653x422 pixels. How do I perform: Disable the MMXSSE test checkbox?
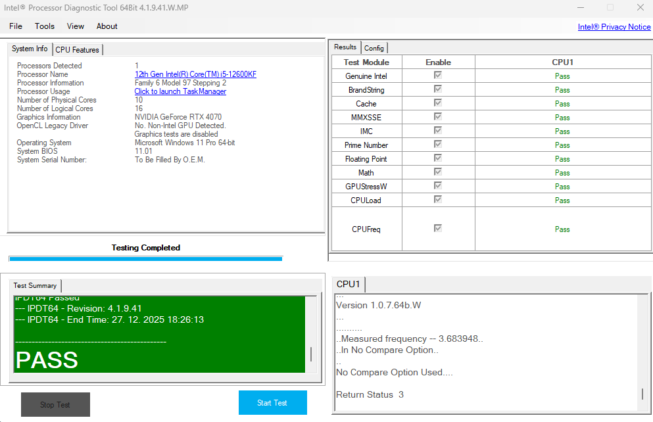(438, 117)
